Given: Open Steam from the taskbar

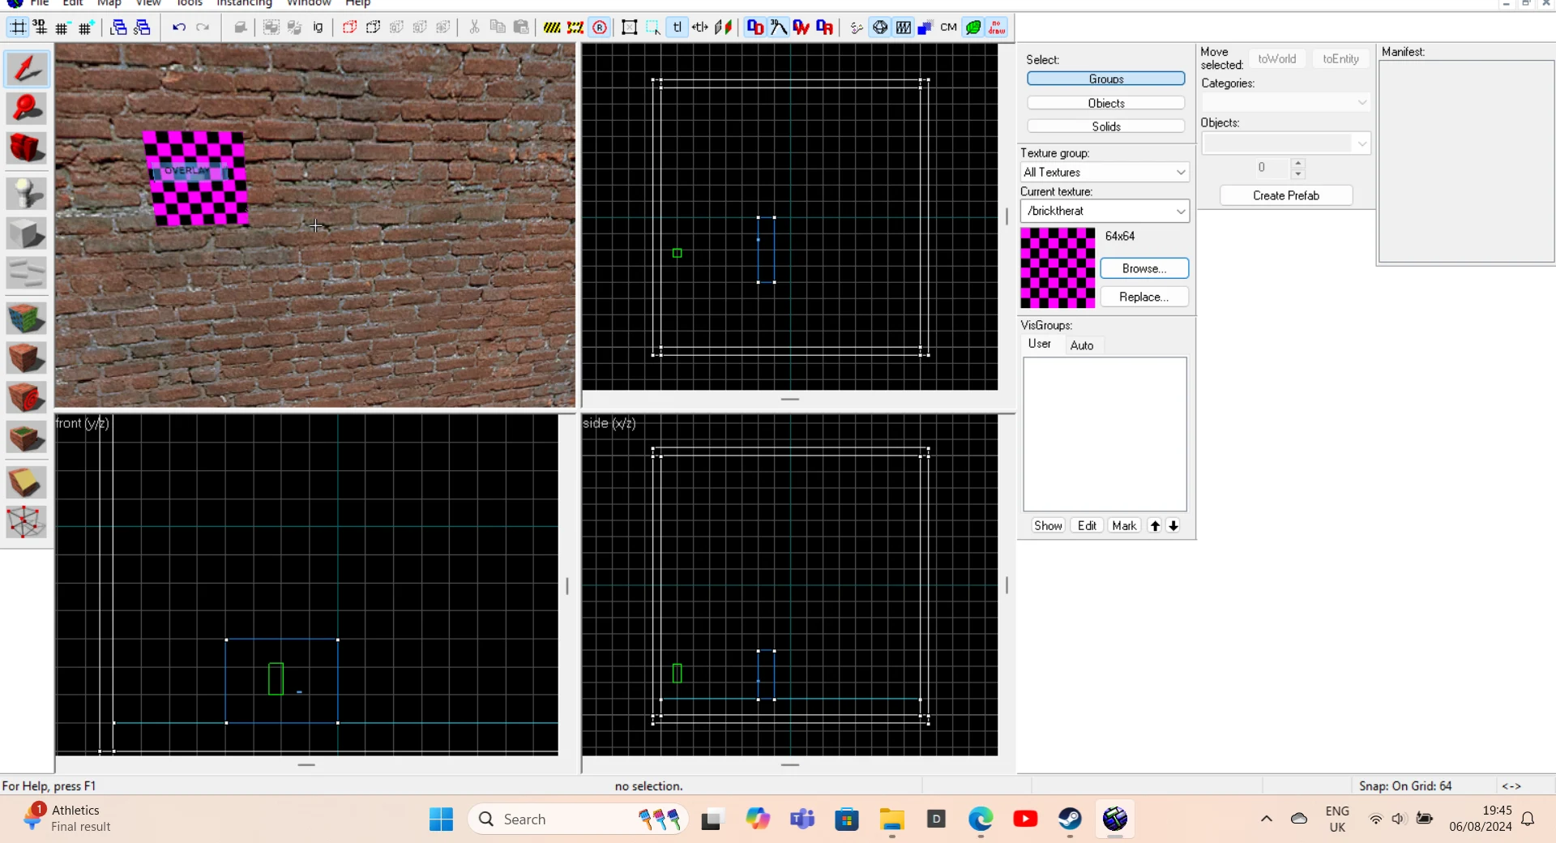Looking at the screenshot, I should (1070, 819).
